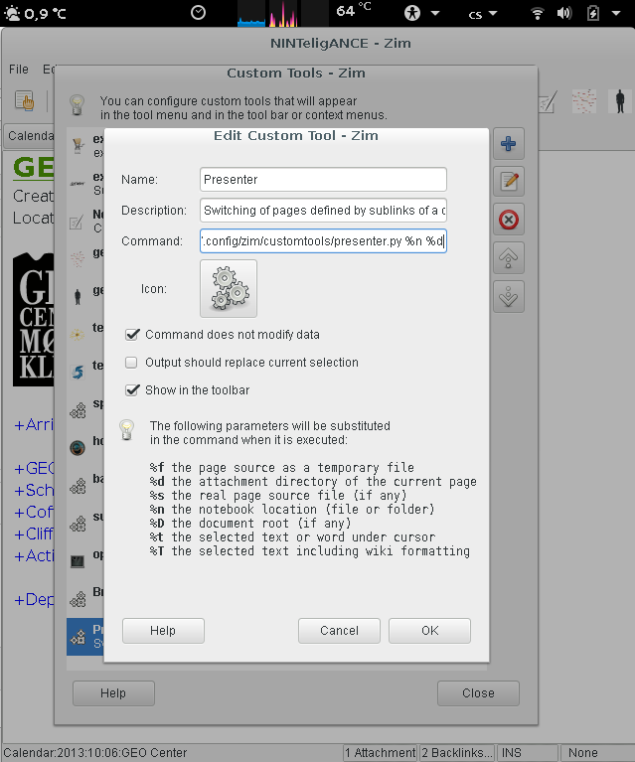Click the person silhouette icon in the toolbar
The height and width of the screenshot is (762, 635).
[620, 100]
